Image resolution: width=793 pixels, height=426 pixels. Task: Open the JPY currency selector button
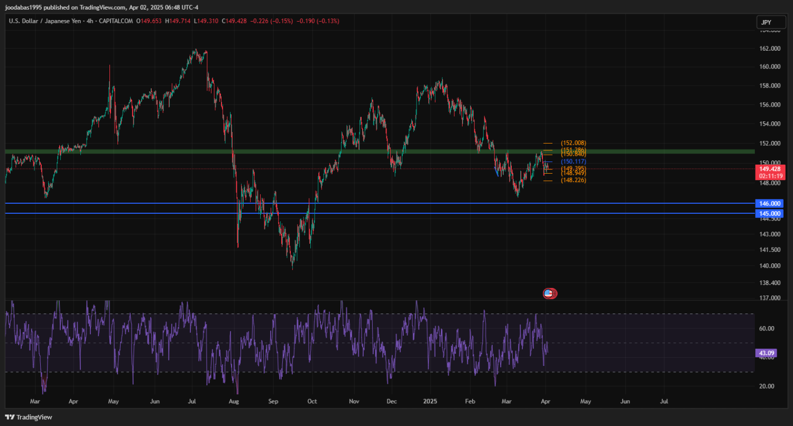pos(766,22)
